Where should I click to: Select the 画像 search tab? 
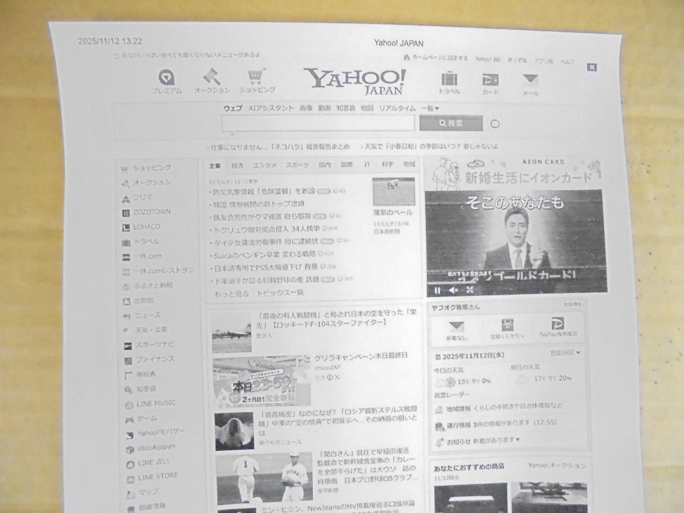[x=306, y=108]
